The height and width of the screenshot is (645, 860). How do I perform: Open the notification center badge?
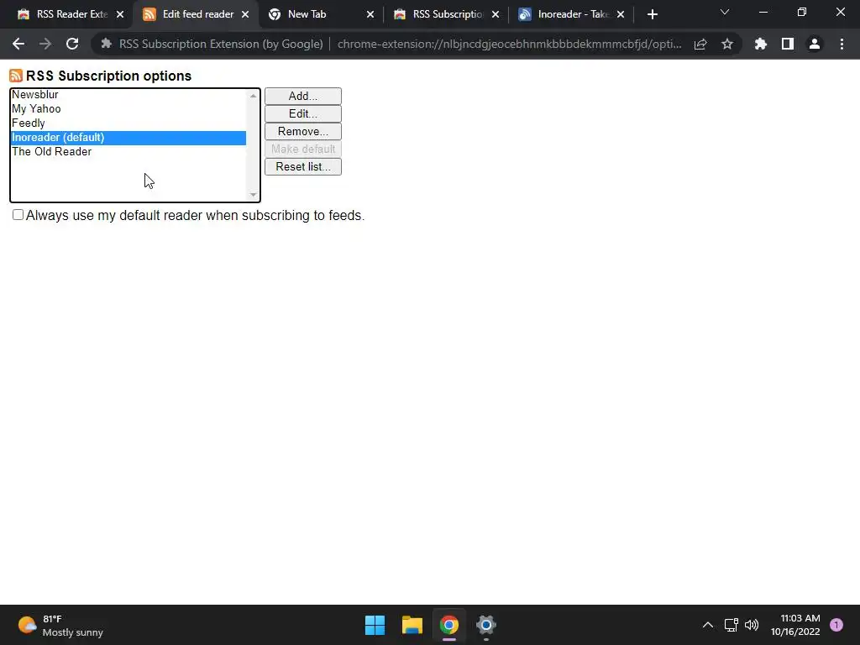(x=836, y=625)
